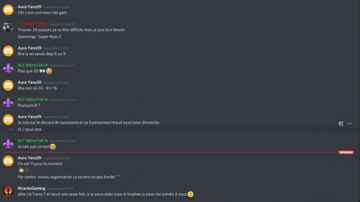Screen dimensions: 360x202
Task: Click the laughing emoji after "Je sais pas ça moi"
Action: tap(53, 147)
